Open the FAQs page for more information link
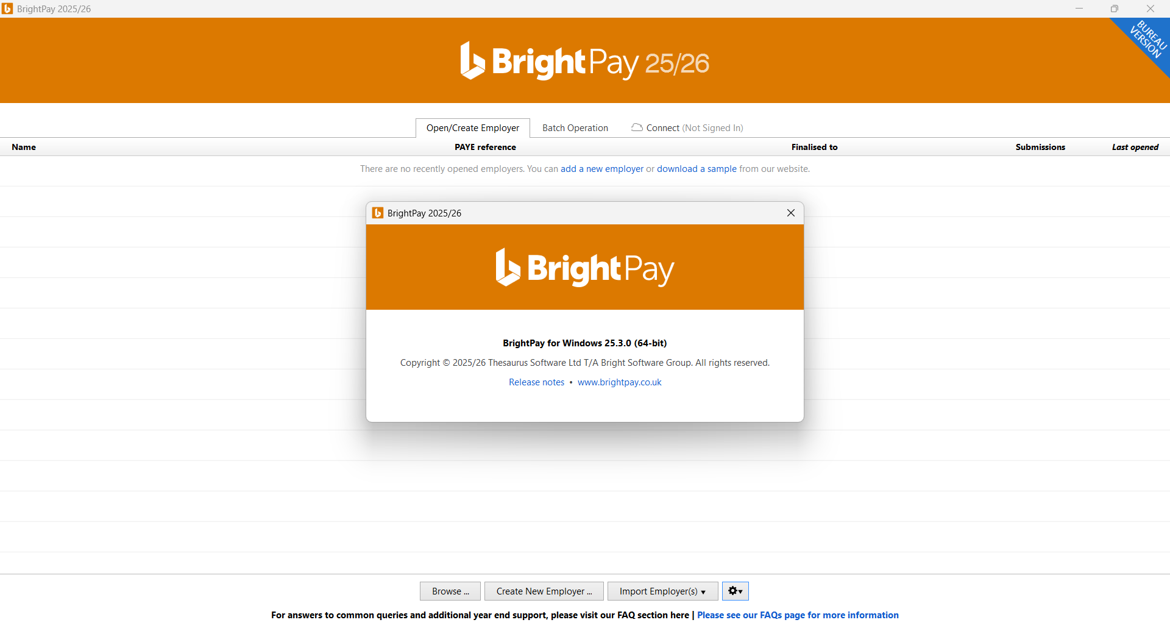 pos(798,615)
